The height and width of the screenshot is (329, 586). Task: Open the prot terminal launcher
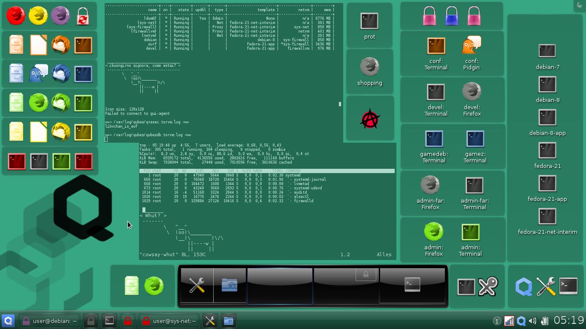(x=370, y=20)
